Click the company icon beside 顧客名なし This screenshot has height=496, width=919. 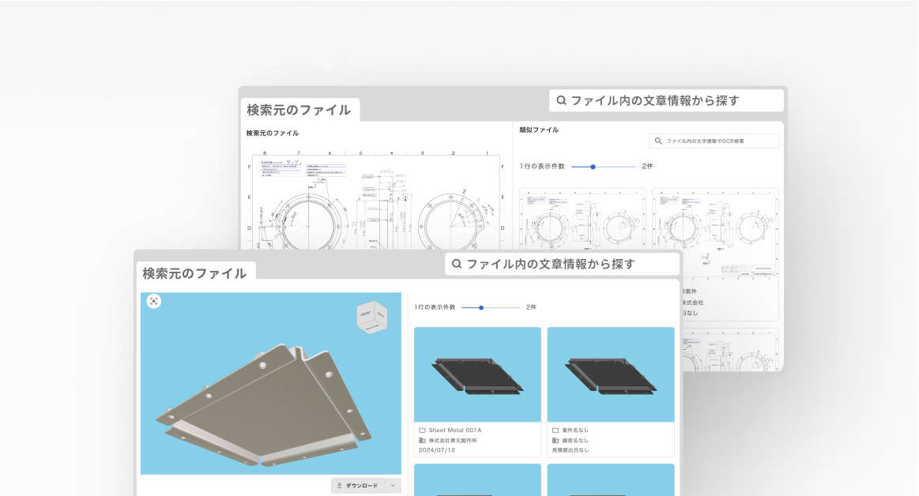click(556, 440)
